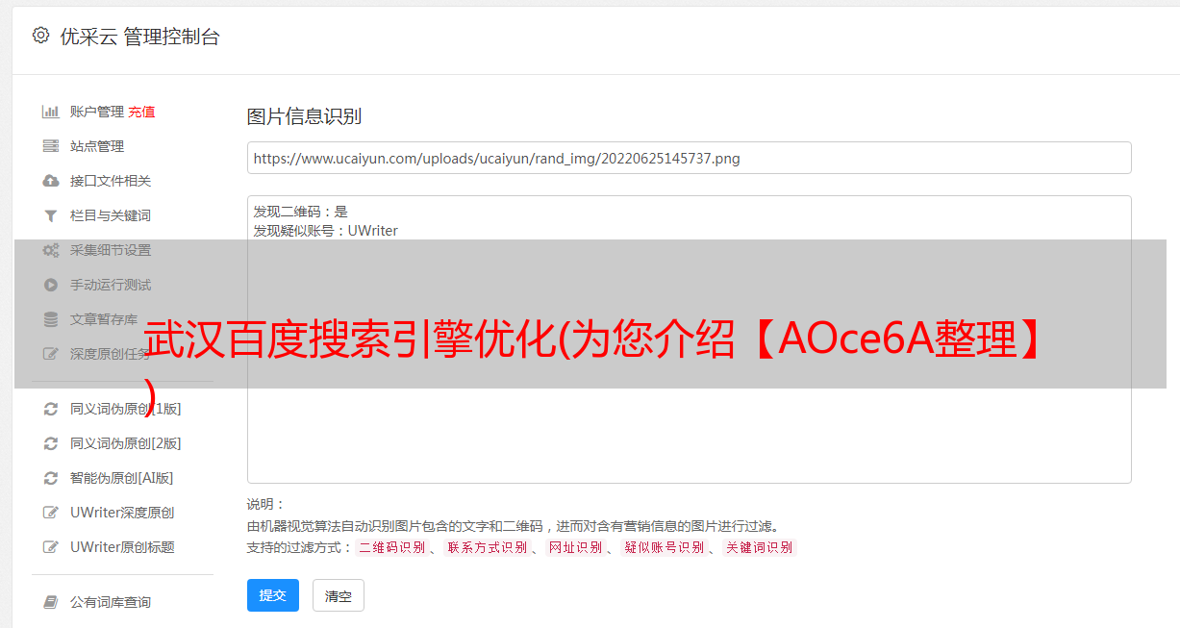The width and height of the screenshot is (1180, 628).
Task: Click the image URL input field
Action: pos(689,158)
